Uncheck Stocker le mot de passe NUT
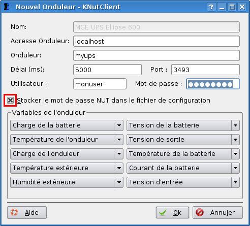Image resolution: width=250 pixels, height=226 pixels. (10, 101)
